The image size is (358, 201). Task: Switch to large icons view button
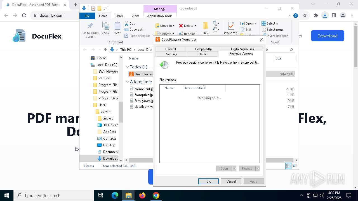(294, 166)
